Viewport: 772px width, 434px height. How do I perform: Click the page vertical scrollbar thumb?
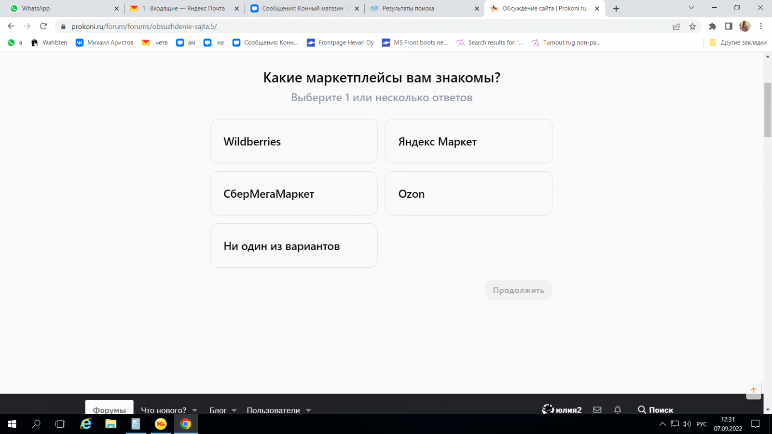tap(768, 110)
